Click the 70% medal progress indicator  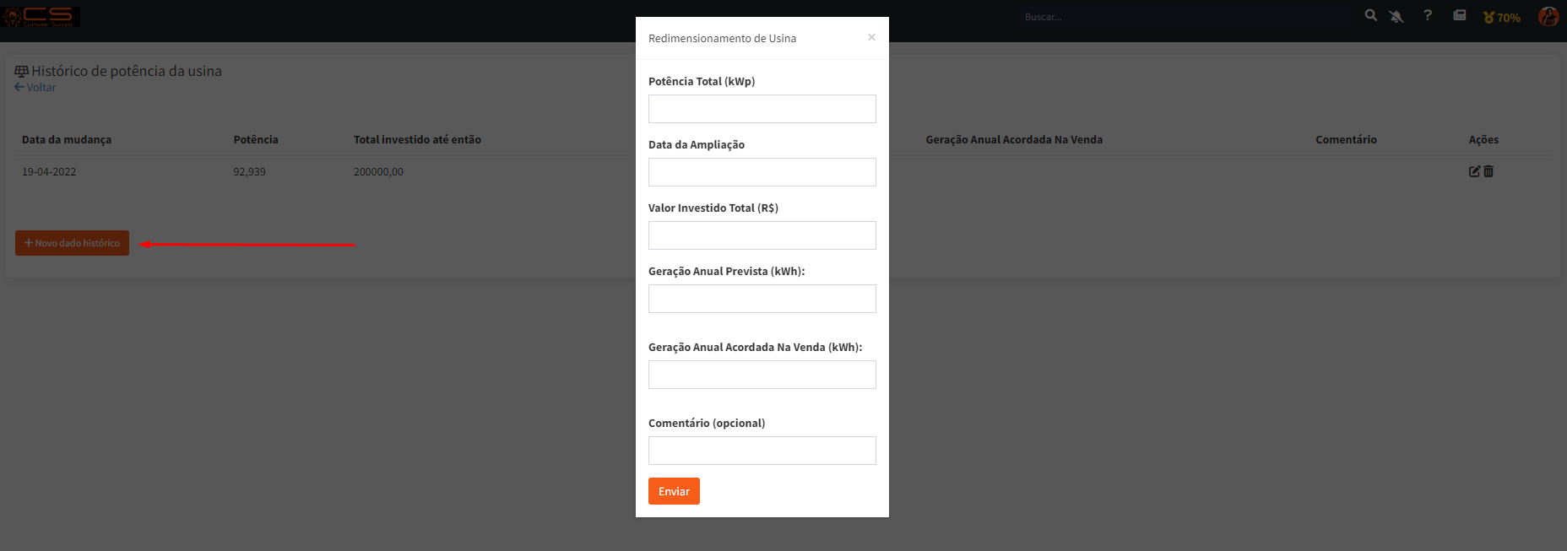click(1502, 17)
